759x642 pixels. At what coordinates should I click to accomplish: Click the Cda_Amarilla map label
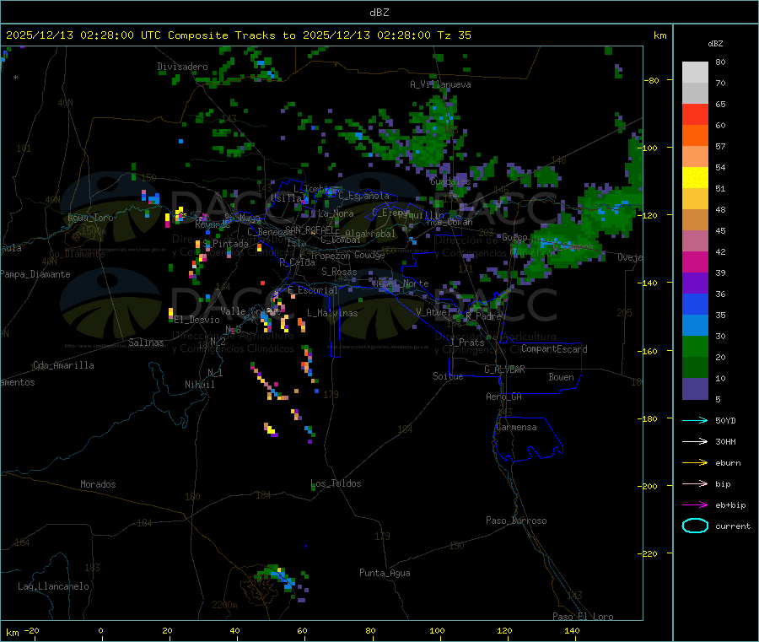[63, 365]
